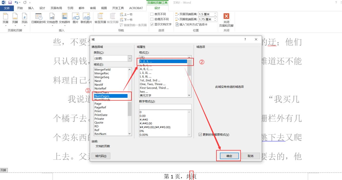Switch to the 插入 tab
Viewport: 342px width, 180px height.
(x=31, y=8)
